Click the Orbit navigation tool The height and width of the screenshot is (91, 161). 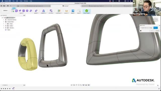71,85
